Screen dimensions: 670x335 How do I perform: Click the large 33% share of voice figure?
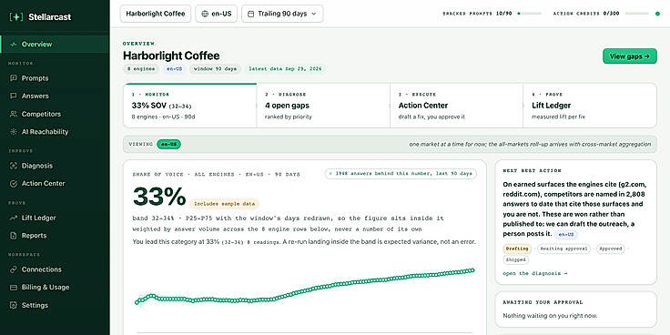159,197
